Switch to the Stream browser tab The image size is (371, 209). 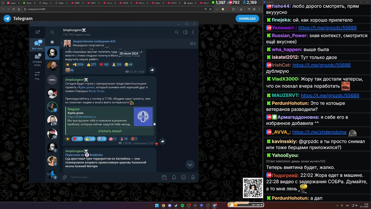[x=29, y=3]
